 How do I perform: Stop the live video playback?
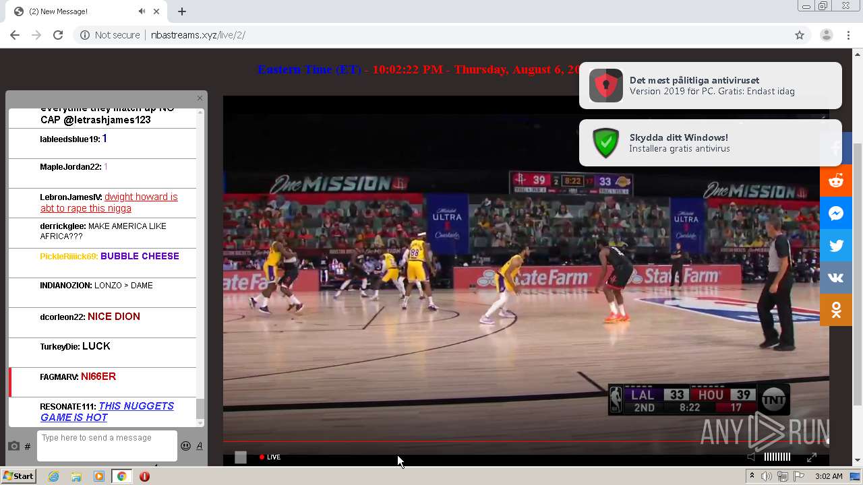click(x=241, y=457)
